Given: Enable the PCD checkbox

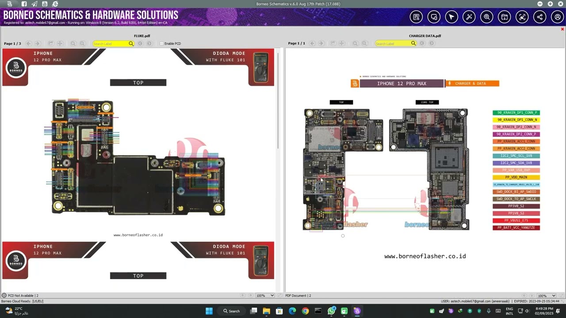Looking at the screenshot, I should point(161,43).
